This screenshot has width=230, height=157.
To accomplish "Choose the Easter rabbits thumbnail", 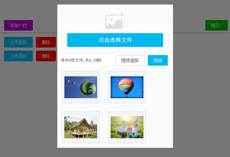I will (127, 127).
